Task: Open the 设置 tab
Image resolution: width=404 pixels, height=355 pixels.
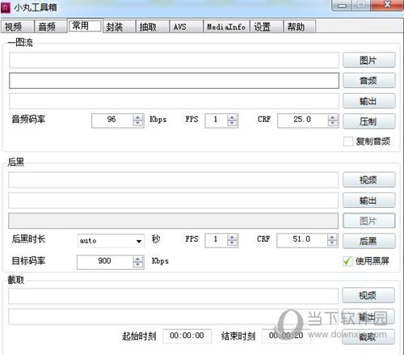Action: coord(267,27)
